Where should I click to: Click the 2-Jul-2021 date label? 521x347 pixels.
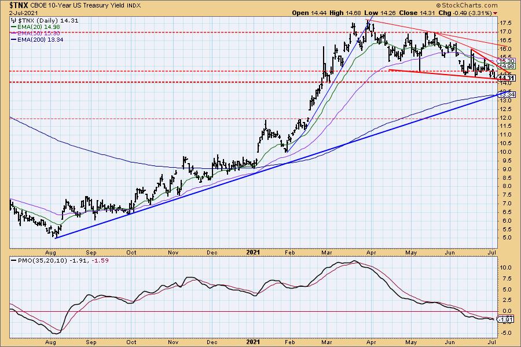pyautogui.click(x=24, y=13)
